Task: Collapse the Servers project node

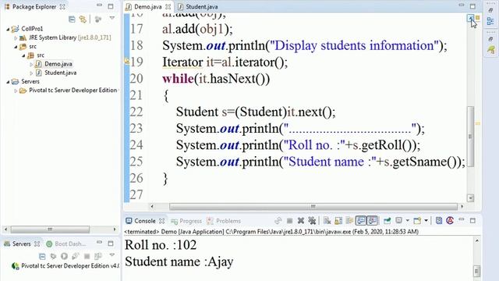Action: point(8,82)
